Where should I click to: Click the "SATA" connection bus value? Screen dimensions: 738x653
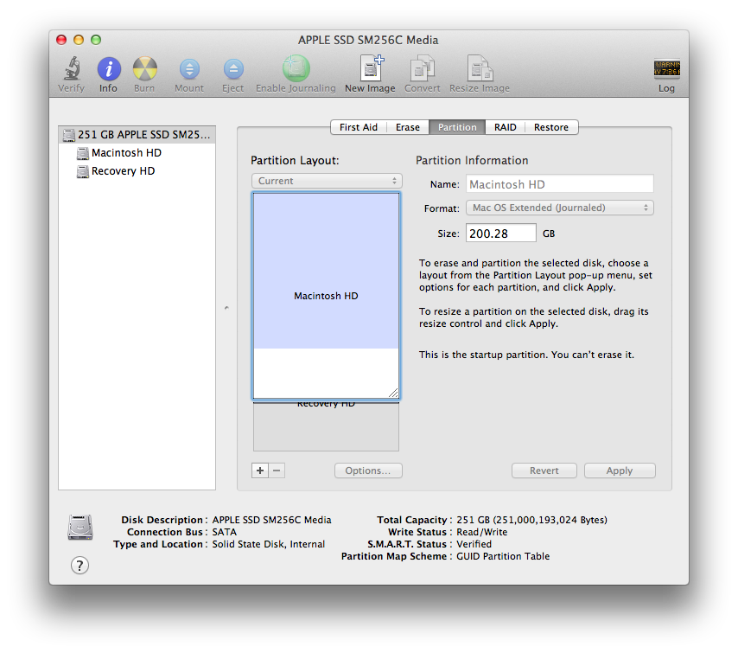click(x=224, y=532)
